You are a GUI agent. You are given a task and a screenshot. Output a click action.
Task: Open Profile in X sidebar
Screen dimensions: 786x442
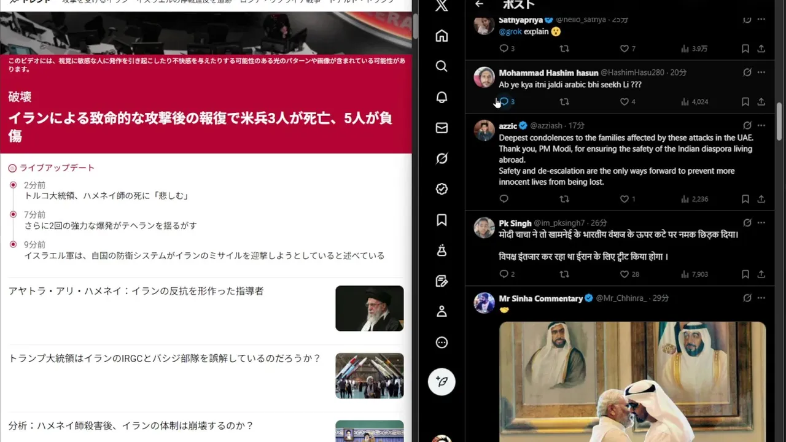click(x=442, y=312)
